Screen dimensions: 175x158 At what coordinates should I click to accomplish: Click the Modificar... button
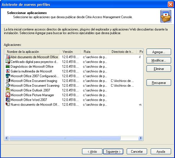coord(159,60)
